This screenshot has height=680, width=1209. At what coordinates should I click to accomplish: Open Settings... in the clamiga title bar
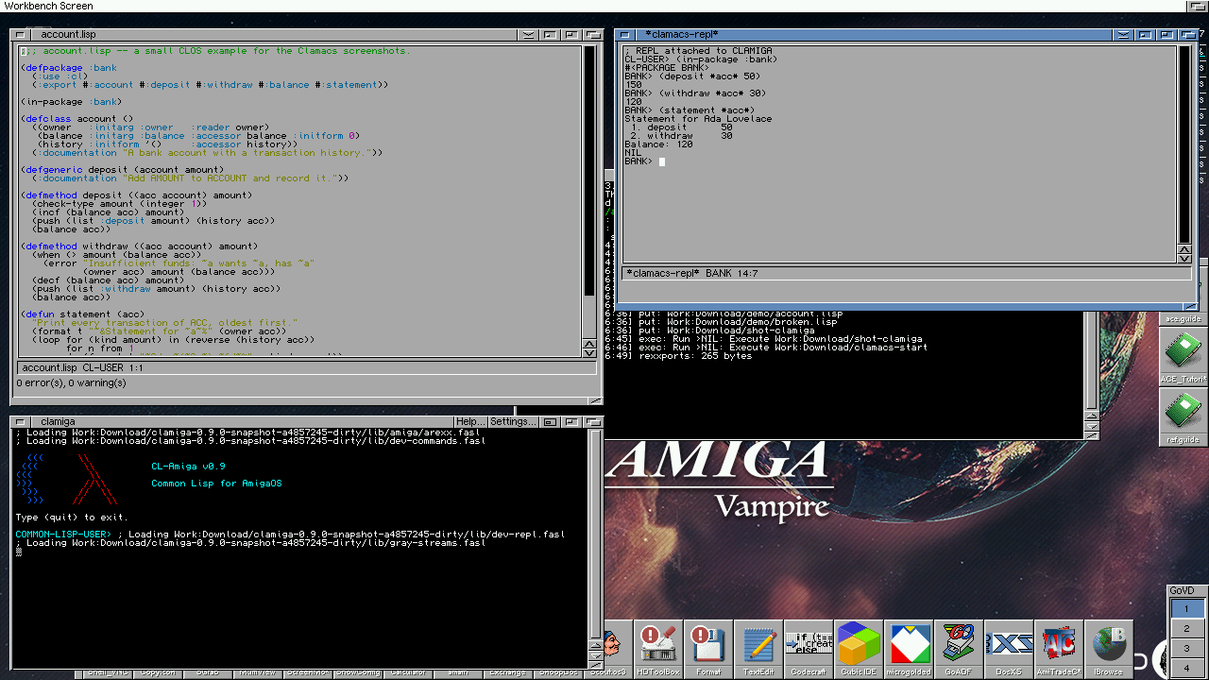(x=514, y=421)
